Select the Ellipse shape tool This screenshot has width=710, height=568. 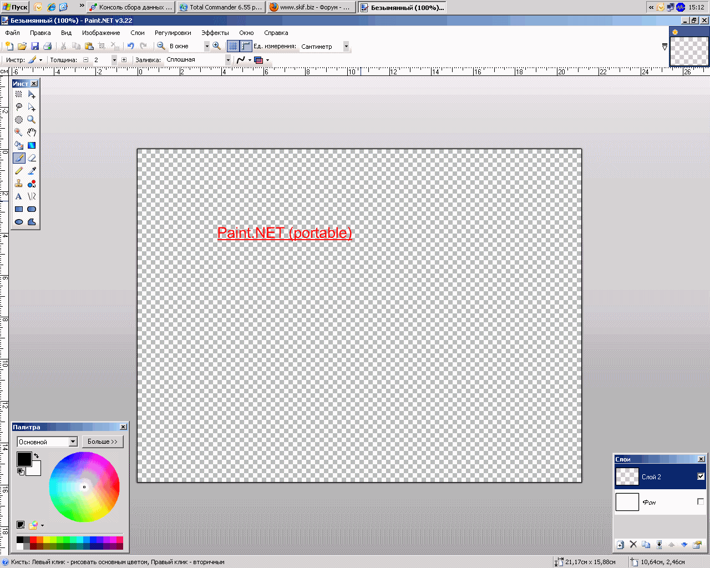click(19, 222)
